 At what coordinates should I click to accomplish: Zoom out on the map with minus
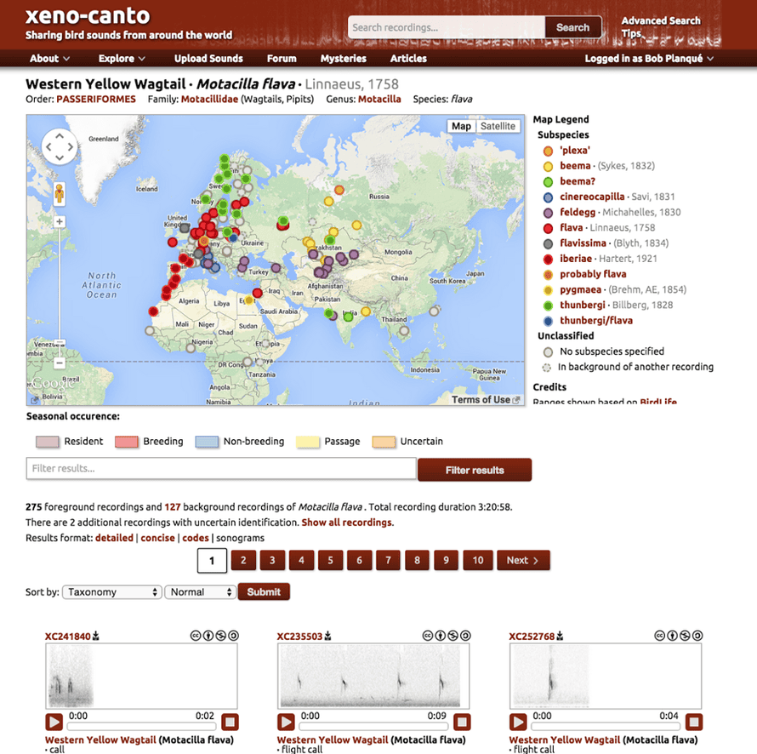60,363
